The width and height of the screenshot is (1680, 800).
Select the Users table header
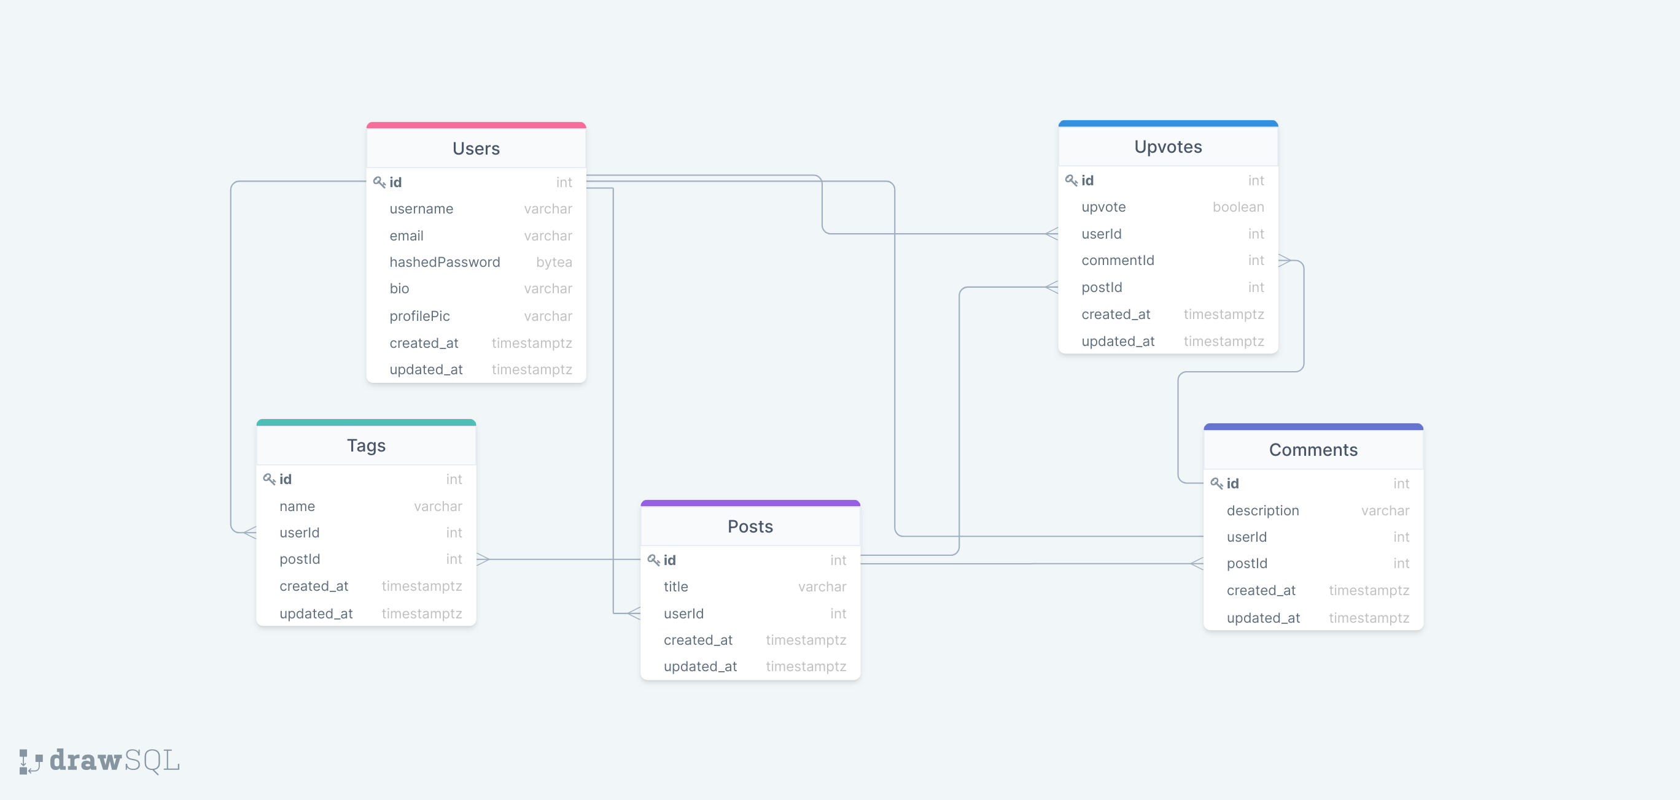[x=476, y=148]
